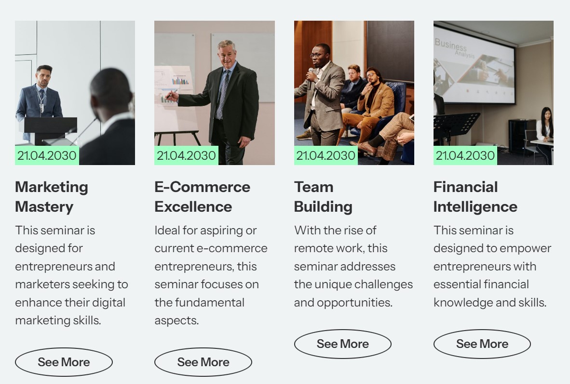Viewport: 570px width, 384px height.
Task: Click the description starting 'Ideal for aspiring'
Action: tap(211, 275)
